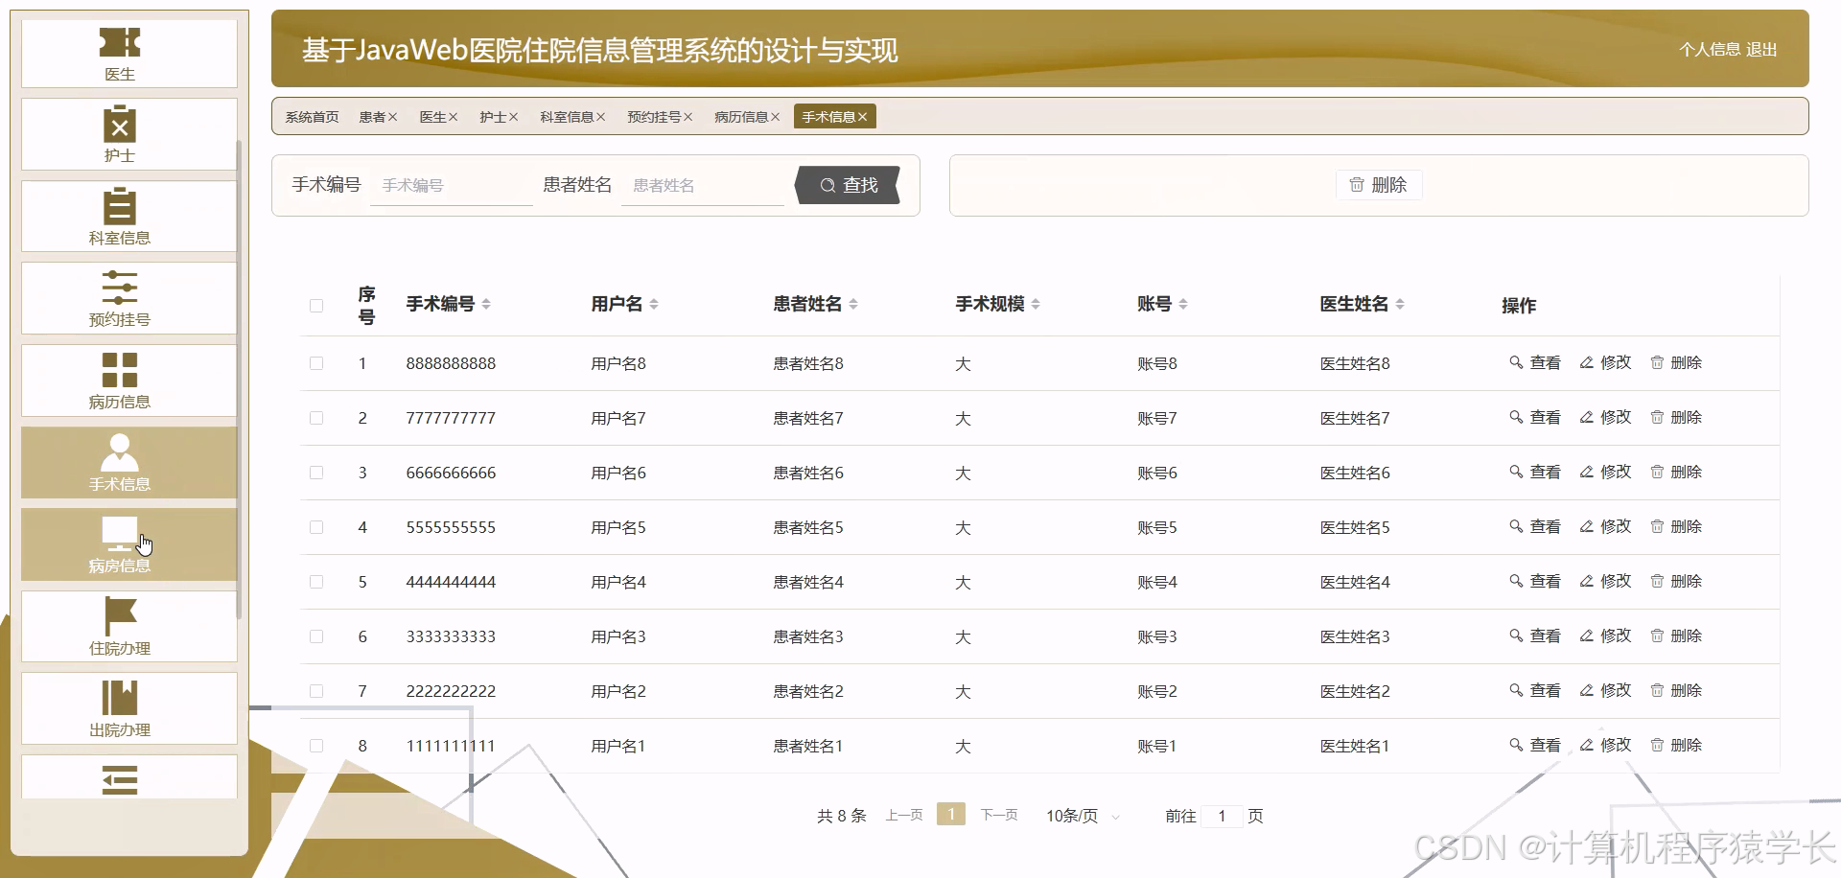Click the 查找 search button
This screenshot has height=878, width=1841.
click(847, 185)
